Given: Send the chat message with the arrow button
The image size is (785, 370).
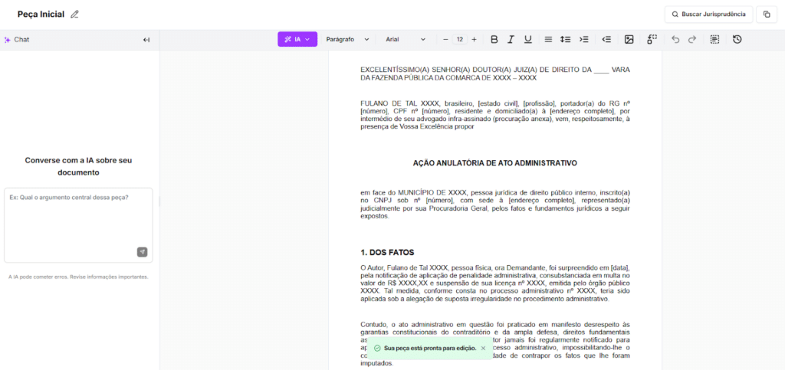Looking at the screenshot, I should 142,252.
